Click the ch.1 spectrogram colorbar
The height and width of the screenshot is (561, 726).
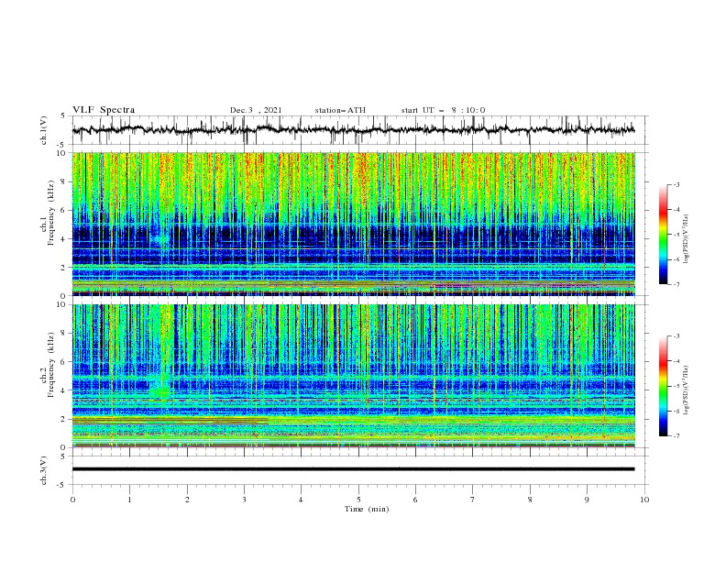click(663, 235)
